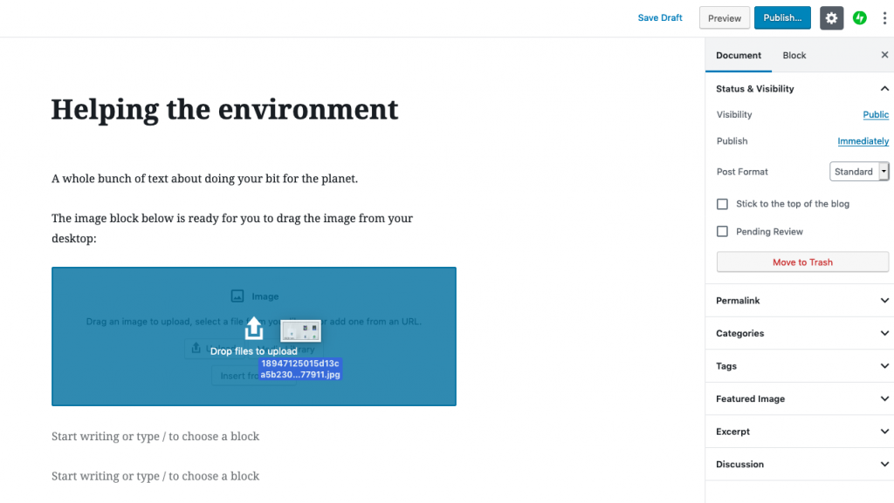The image size is (894, 503).
Task: Click the upload arrow drop icon
Action: [253, 329]
